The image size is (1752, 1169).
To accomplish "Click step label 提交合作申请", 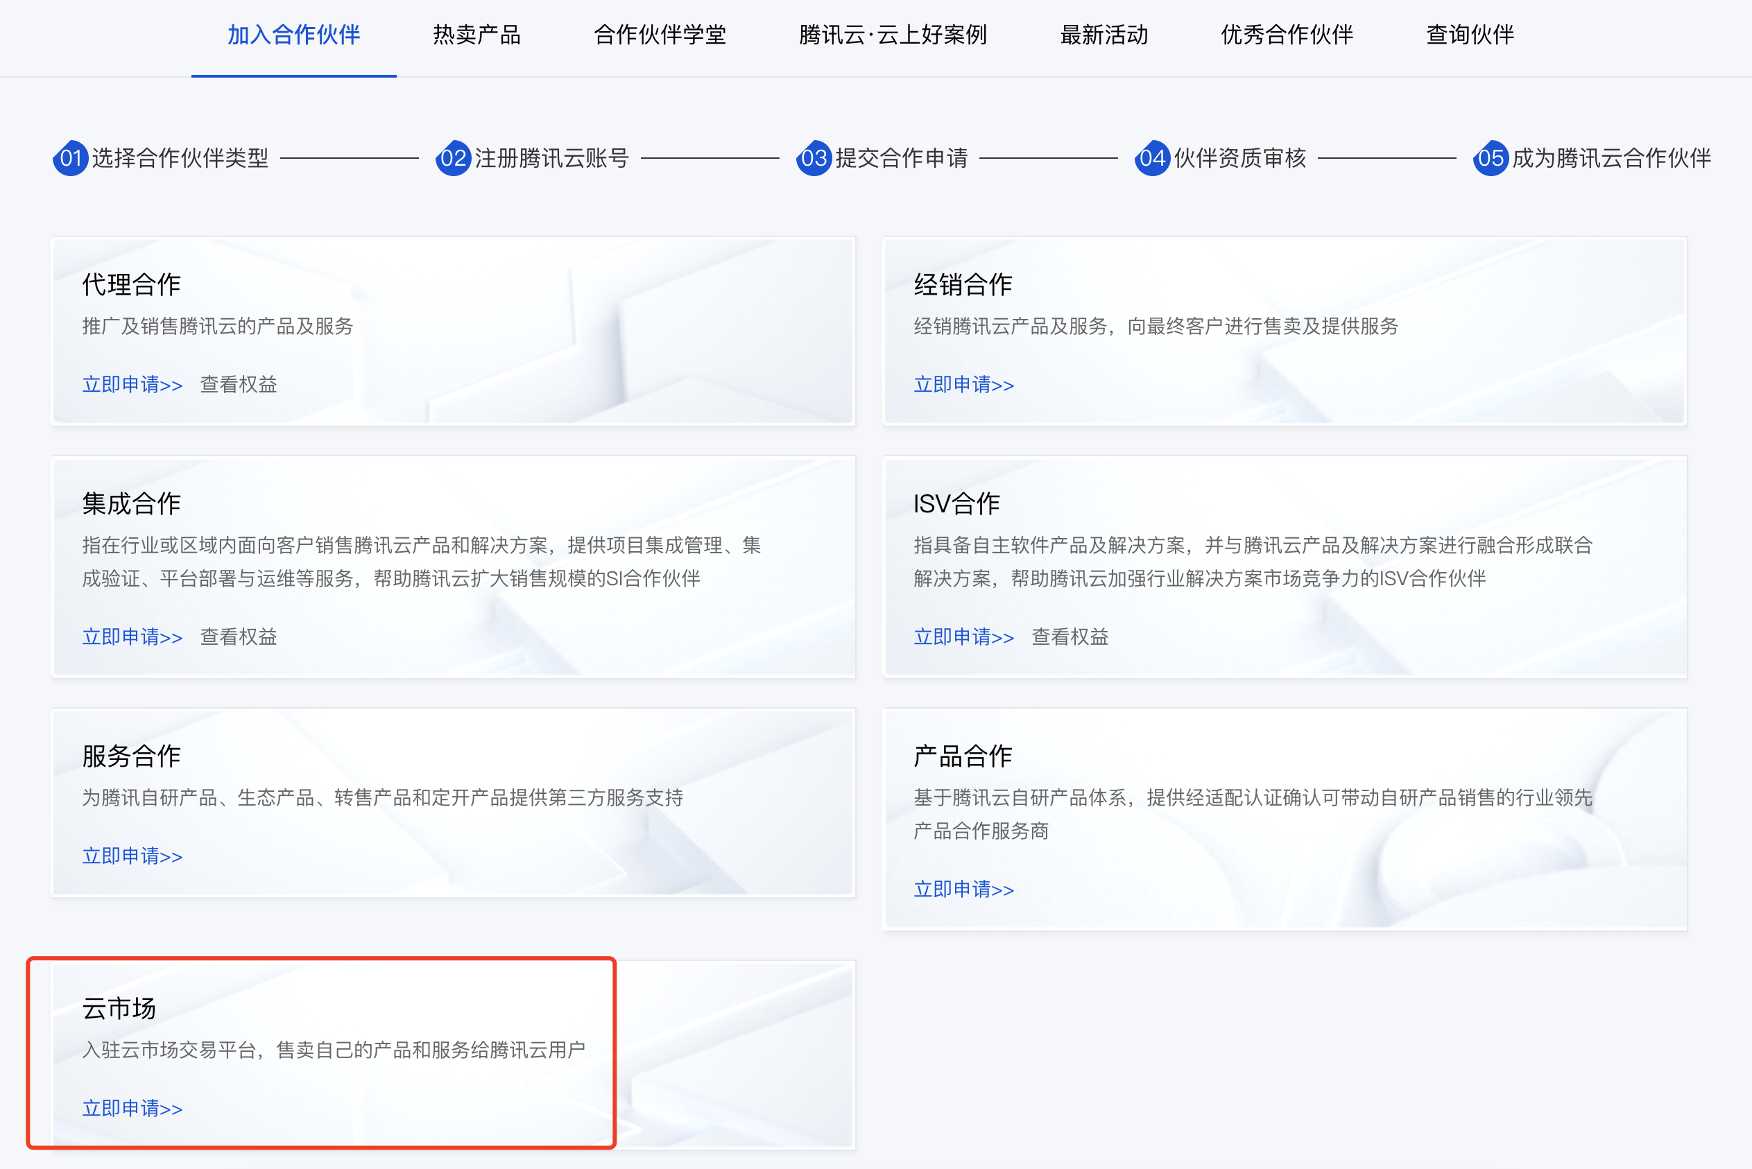I will click(902, 158).
